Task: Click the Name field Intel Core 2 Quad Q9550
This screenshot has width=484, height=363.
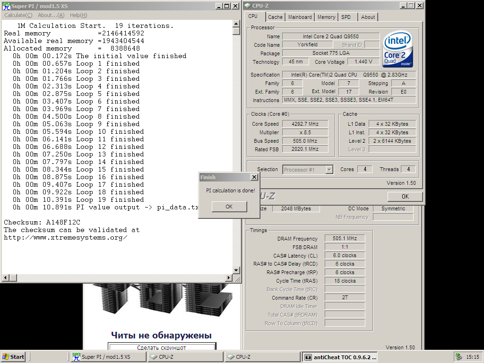Action: click(330, 36)
